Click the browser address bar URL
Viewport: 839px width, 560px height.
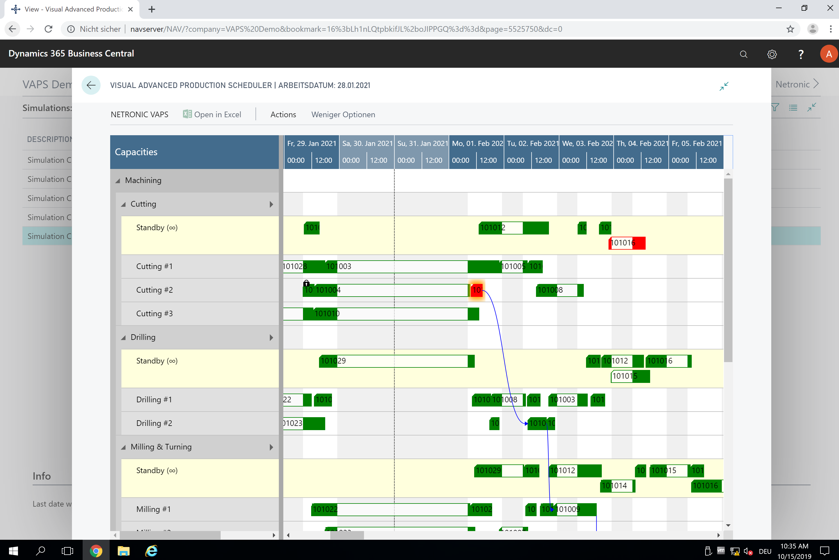[x=346, y=29]
